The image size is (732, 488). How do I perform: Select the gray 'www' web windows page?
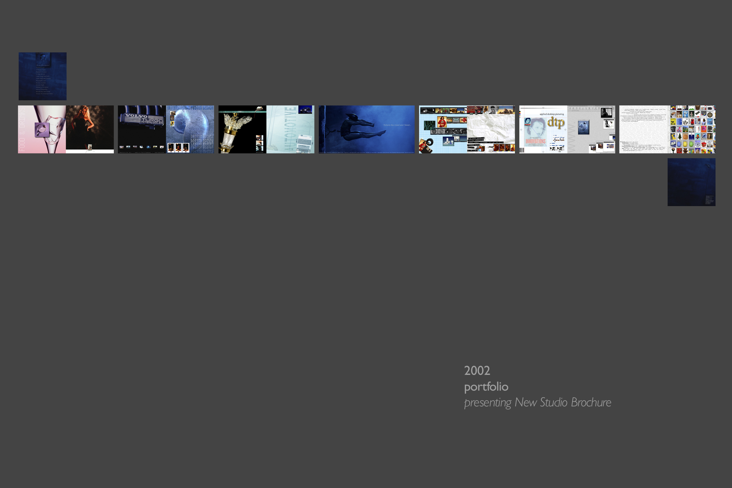(591, 129)
